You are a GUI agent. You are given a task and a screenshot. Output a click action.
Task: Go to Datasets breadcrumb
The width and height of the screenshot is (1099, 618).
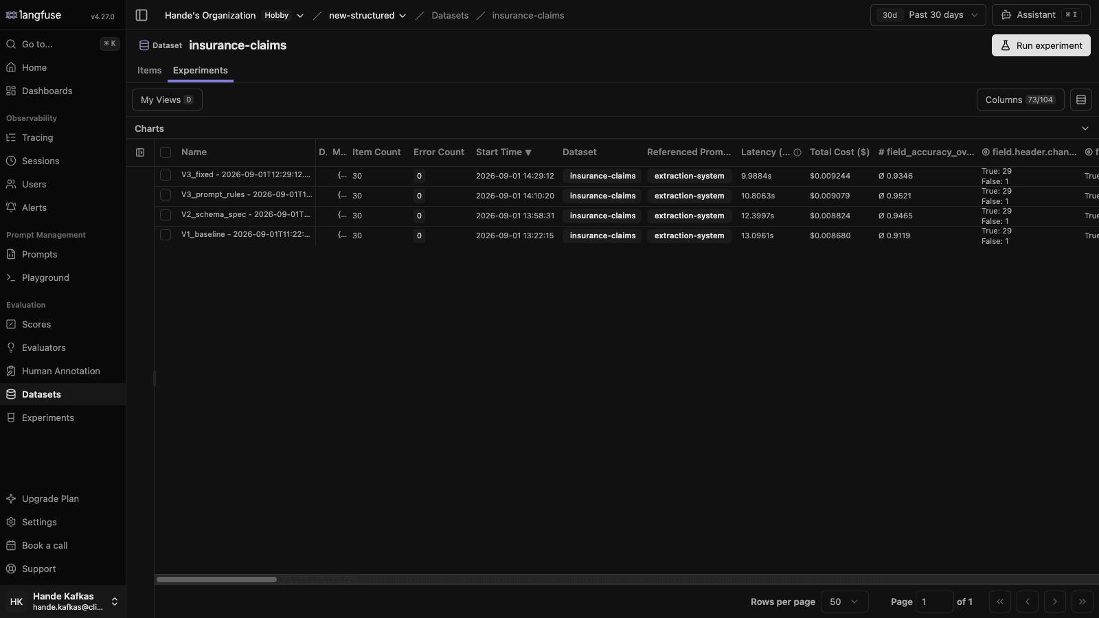coord(450,15)
